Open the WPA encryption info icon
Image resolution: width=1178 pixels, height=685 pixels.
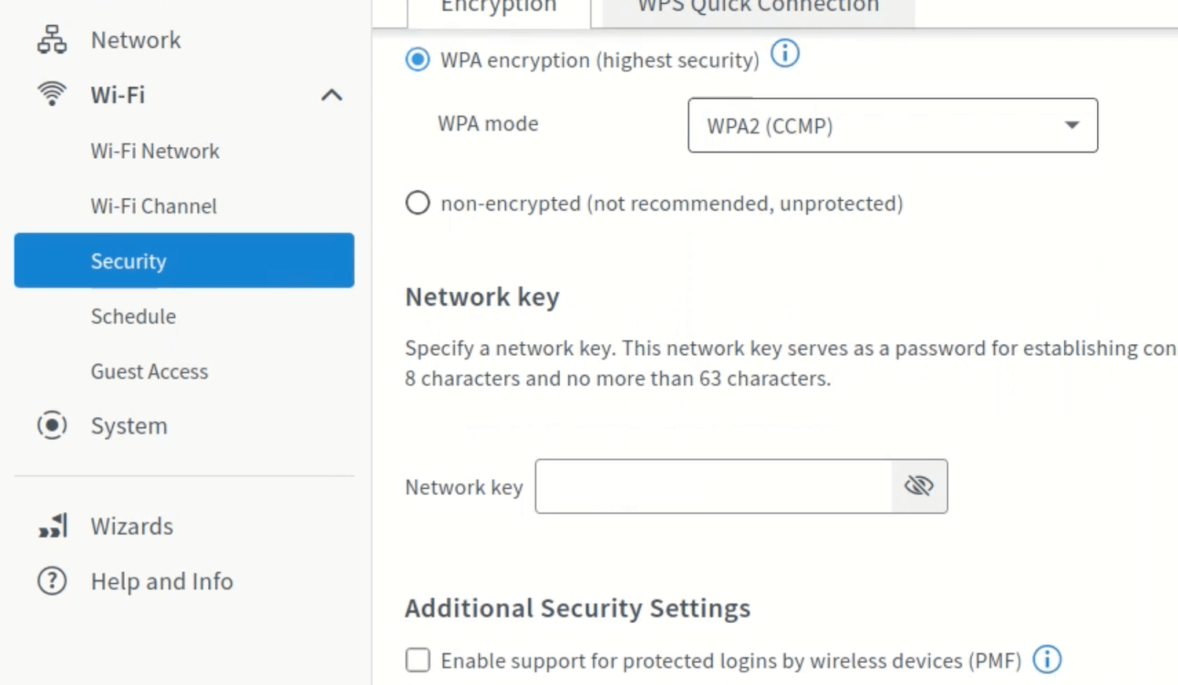tap(785, 54)
